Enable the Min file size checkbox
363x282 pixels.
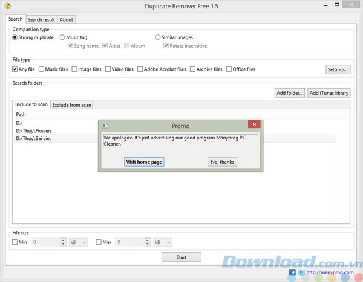pyautogui.click(x=15, y=242)
